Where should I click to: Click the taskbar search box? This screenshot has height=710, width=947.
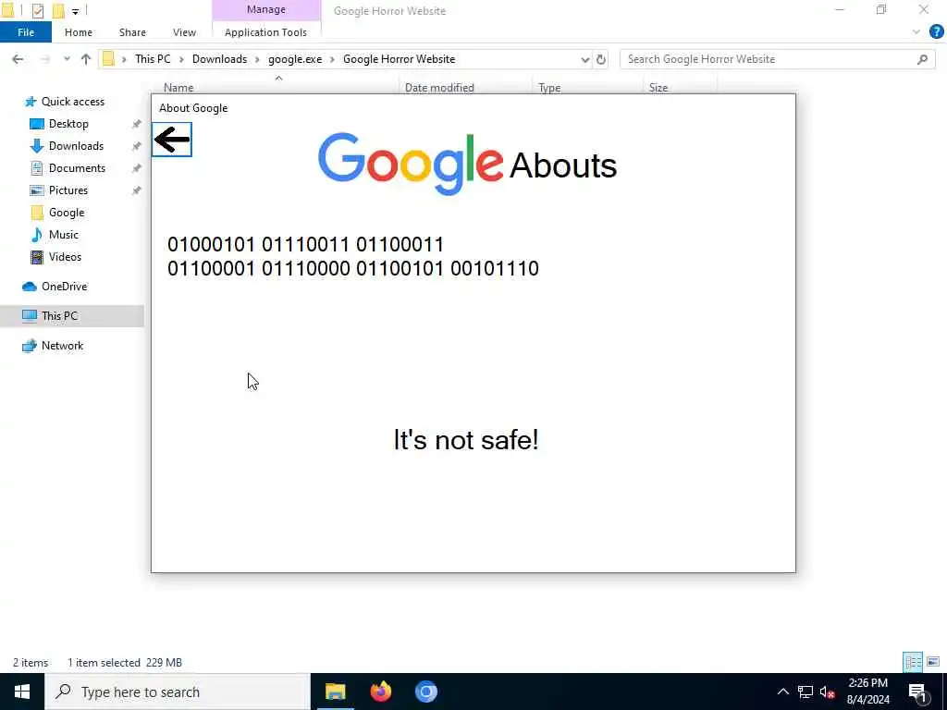(178, 692)
